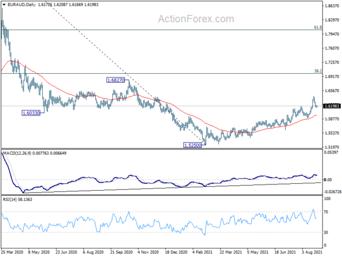Click the RSI 30 level label
This screenshot has width=342, height=257.
[326, 232]
